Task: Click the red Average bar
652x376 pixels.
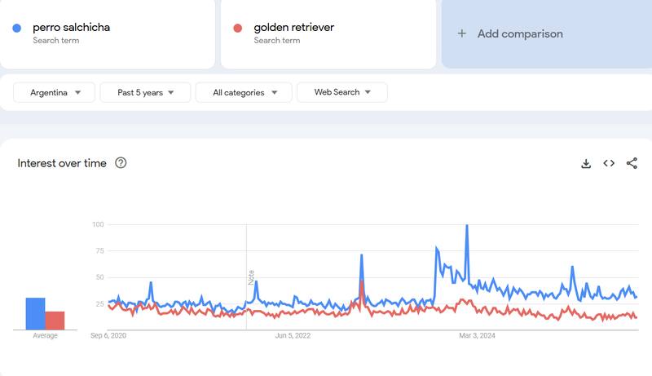Action: [x=55, y=320]
